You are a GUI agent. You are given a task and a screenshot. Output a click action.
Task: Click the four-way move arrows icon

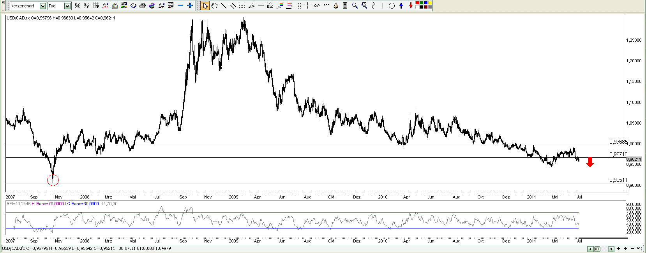pos(618,248)
